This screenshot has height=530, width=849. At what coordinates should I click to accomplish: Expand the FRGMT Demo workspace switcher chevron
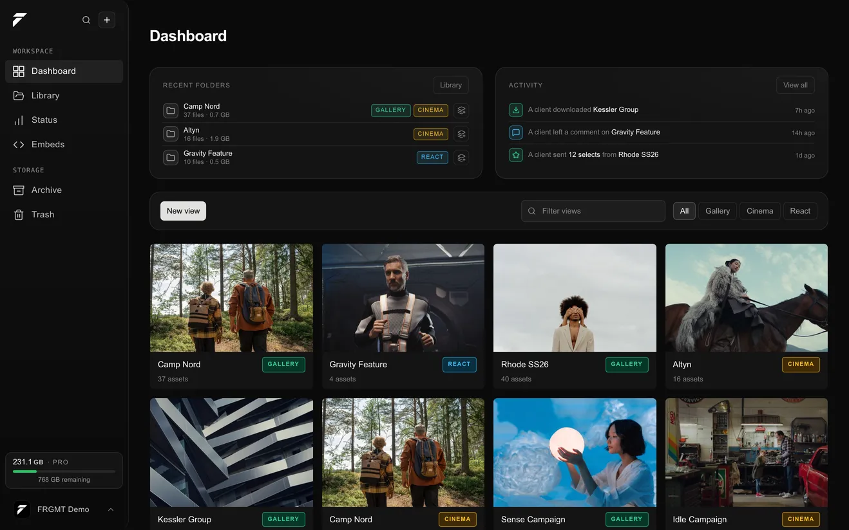point(111,509)
